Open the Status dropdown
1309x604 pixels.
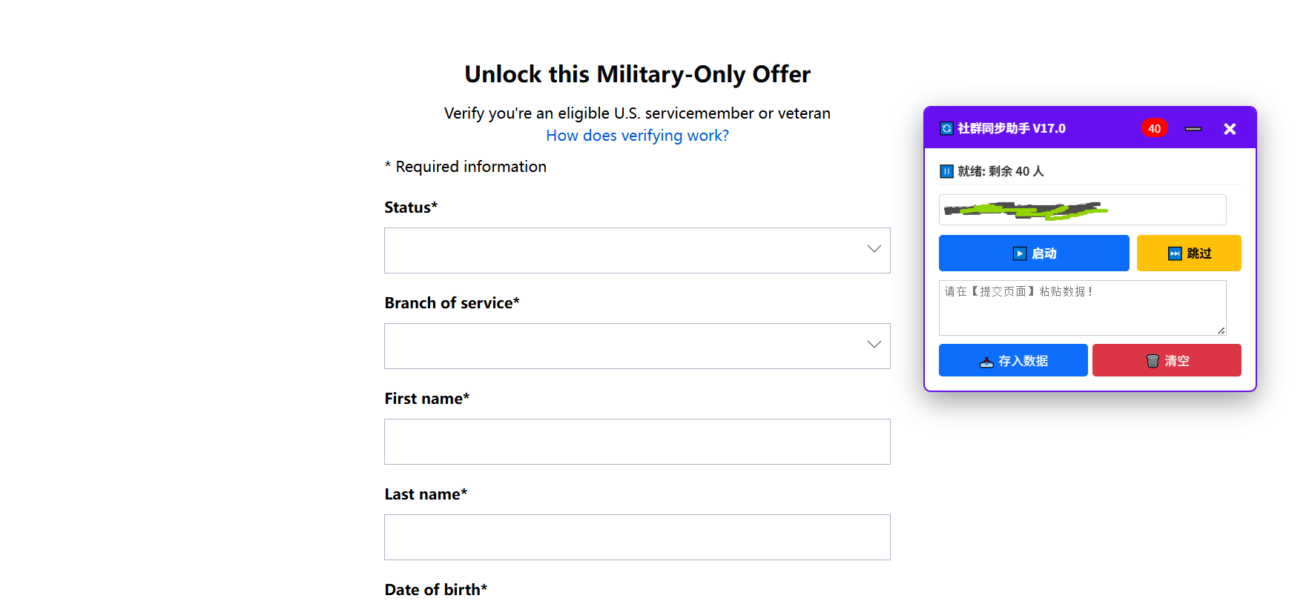point(637,250)
